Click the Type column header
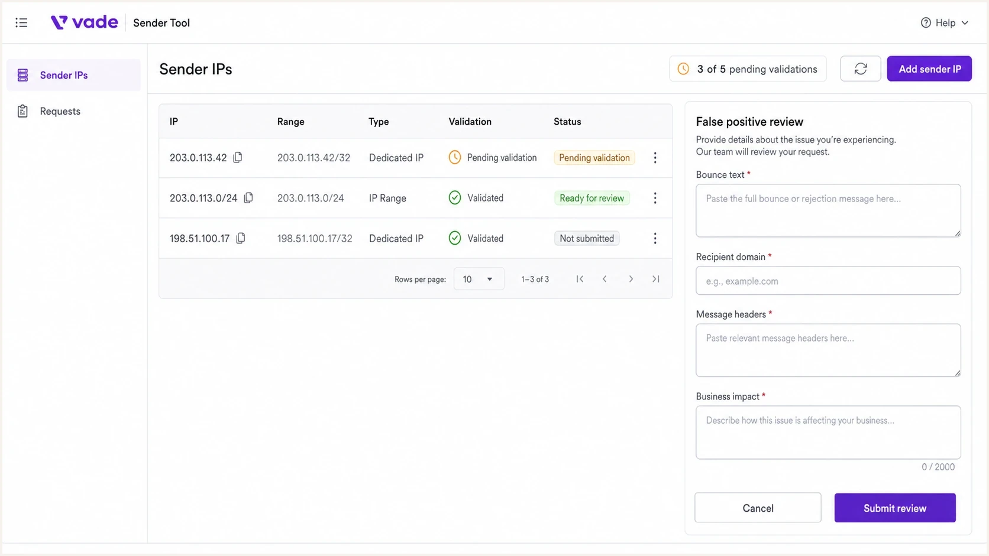This screenshot has height=556, width=989. (x=379, y=122)
